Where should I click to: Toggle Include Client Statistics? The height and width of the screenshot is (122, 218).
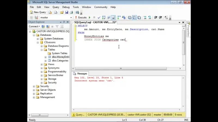[x=124, y=17]
